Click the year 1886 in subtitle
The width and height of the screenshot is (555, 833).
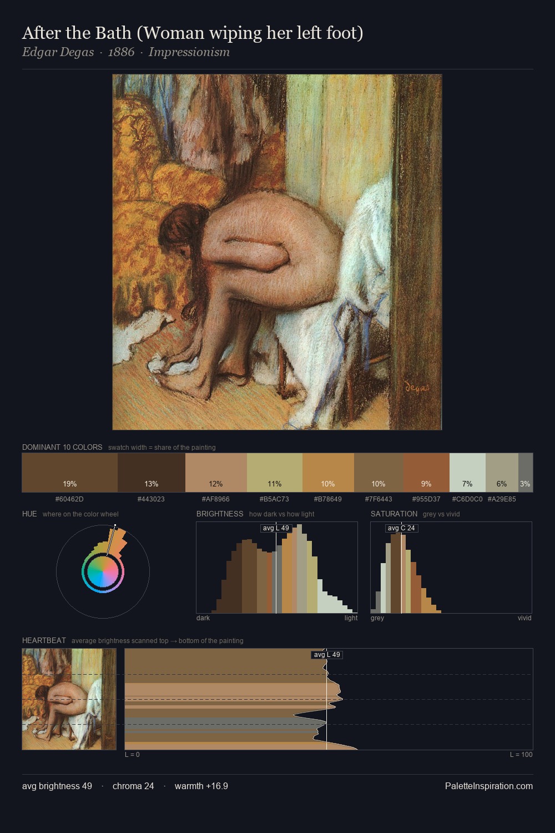pyautogui.click(x=121, y=52)
